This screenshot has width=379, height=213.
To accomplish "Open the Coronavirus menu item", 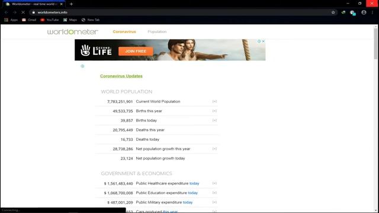I will click(x=124, y=31).
